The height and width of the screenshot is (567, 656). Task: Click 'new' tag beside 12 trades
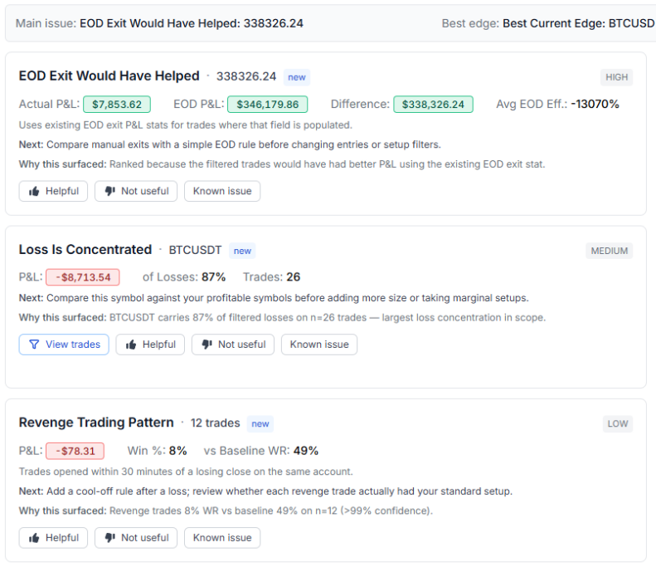point(260,423)
